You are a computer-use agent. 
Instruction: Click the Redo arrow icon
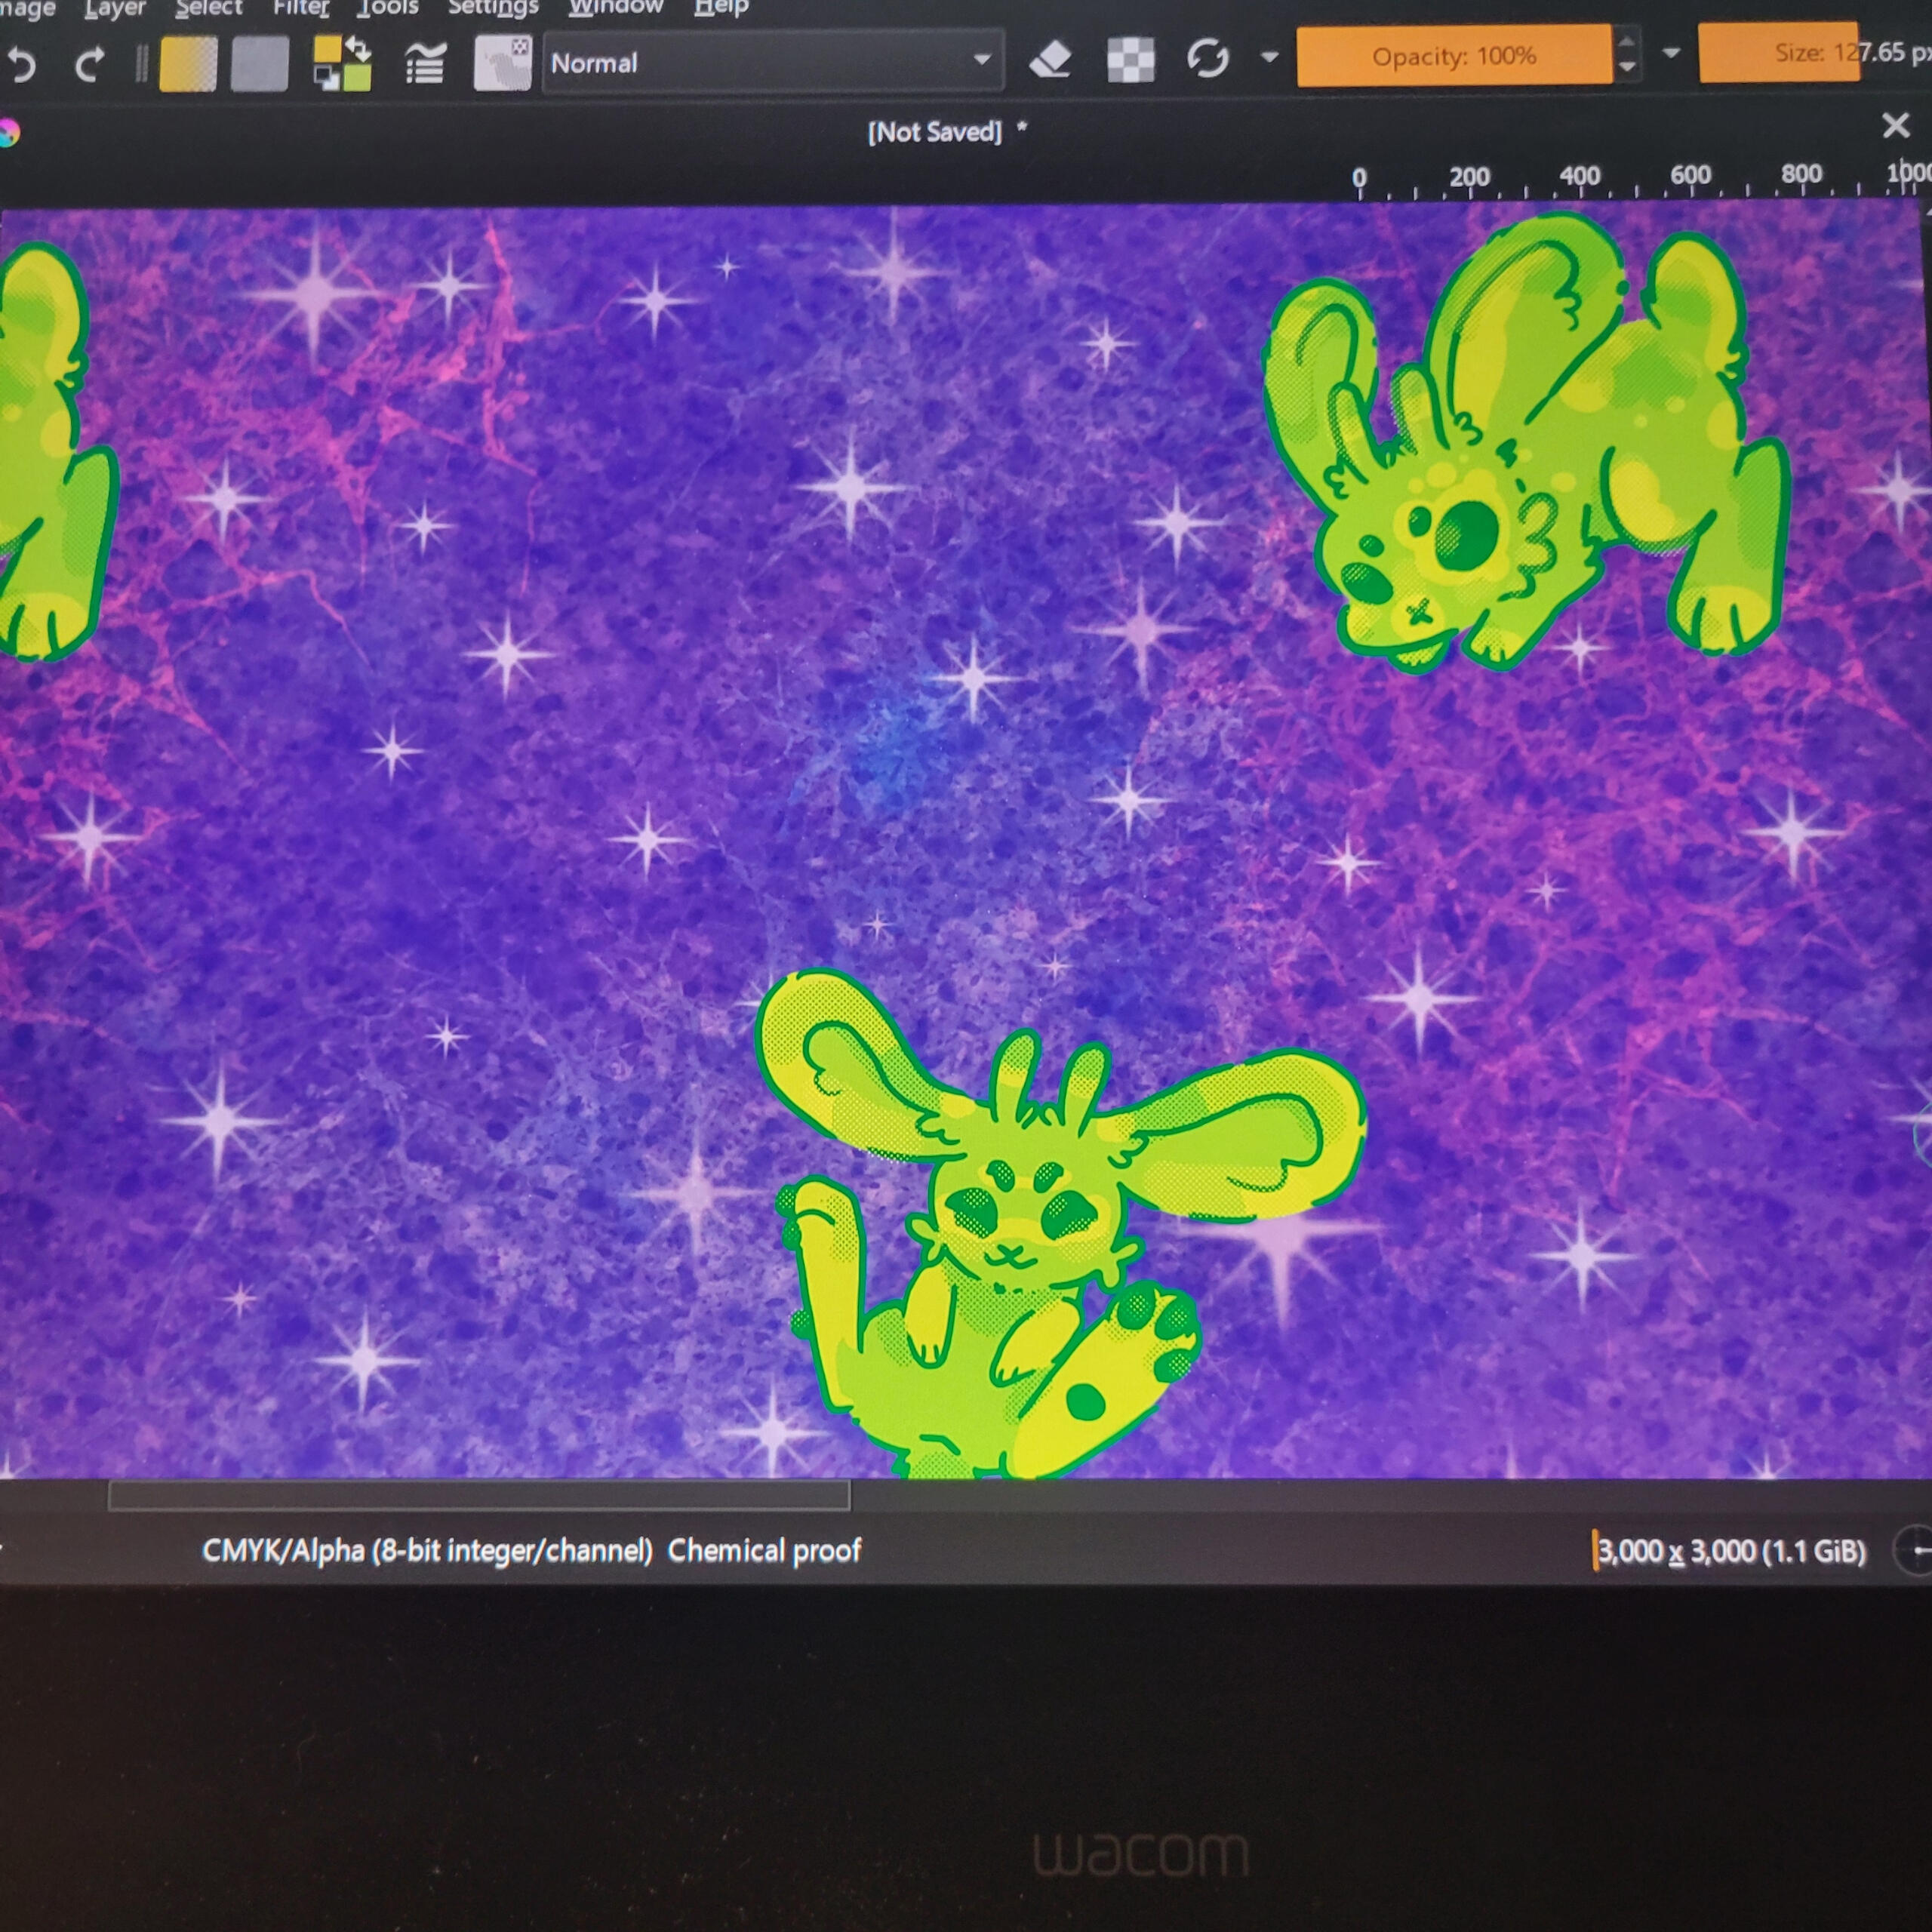[x=90, y=66]
